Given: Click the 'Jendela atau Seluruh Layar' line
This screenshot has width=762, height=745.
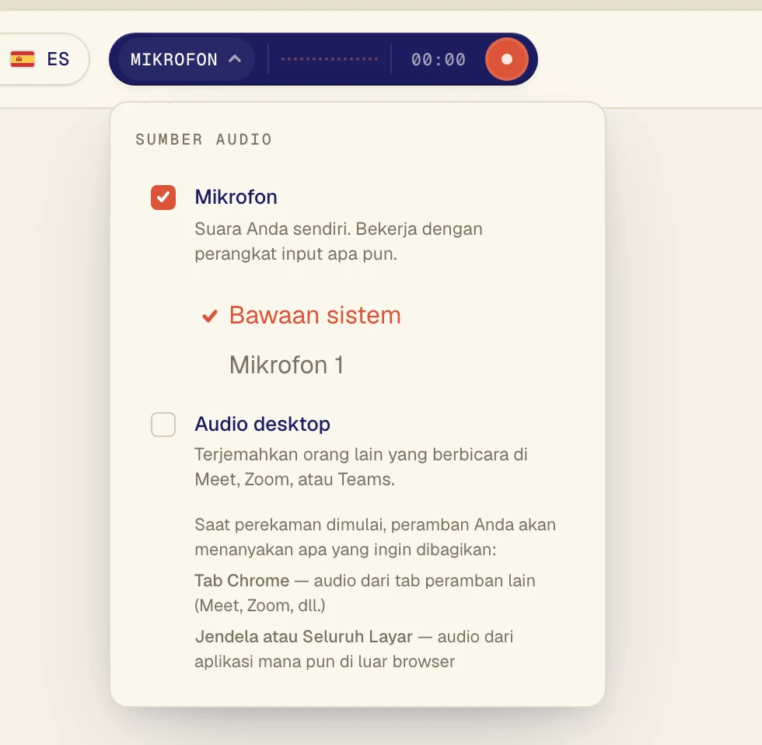Looking at the screenshot, I should point(354,649).
